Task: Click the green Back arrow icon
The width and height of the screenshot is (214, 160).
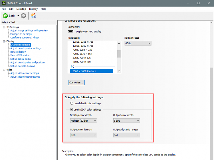Action: point(5,16)
